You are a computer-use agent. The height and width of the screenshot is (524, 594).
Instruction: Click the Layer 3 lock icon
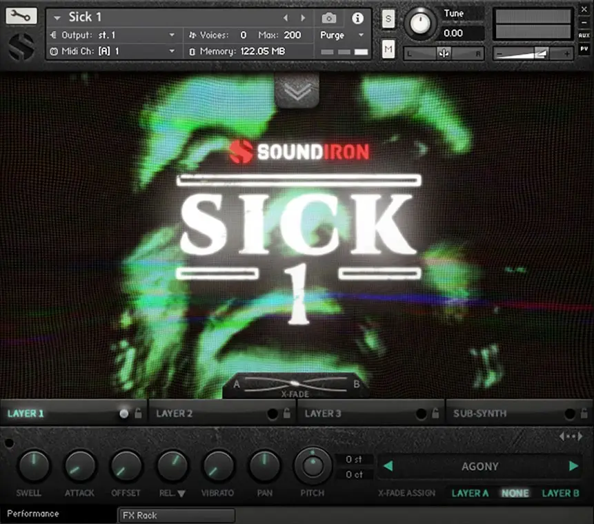pyautogui.click(x=435, y=414)
